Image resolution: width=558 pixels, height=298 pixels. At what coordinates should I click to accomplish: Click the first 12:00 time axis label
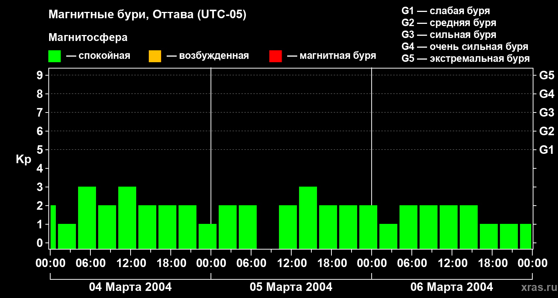[x=131, y=263]
